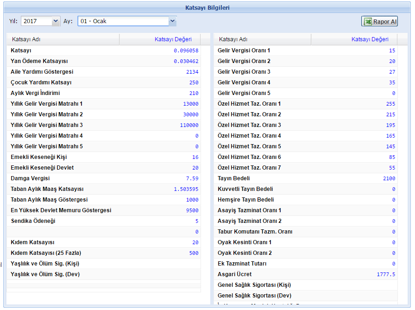Click right table Katsayı Değeri header
The height and width of the screenshot is (310, 415).
pos(370,39)
